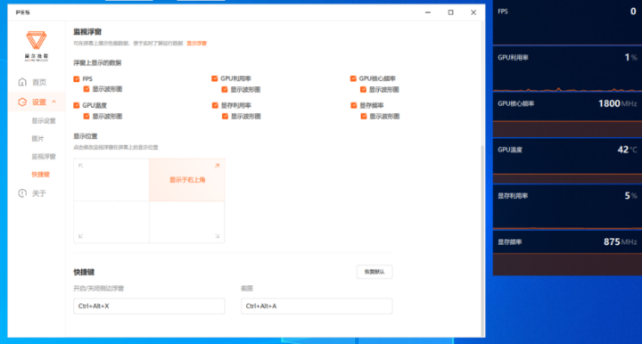Disable the GPU温度 checkbox

click(x=77, y=105)
